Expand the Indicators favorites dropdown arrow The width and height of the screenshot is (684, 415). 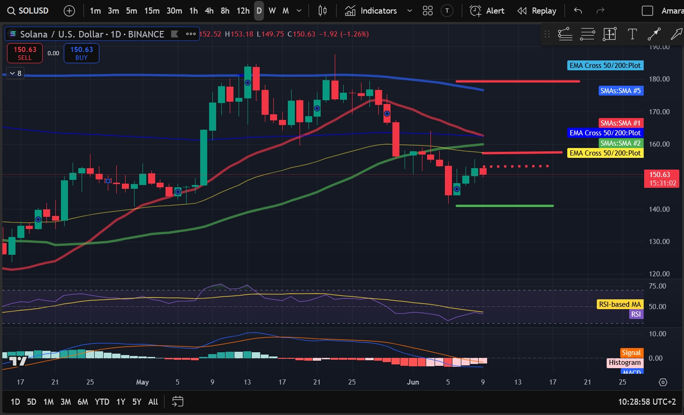tap(409, 11)
